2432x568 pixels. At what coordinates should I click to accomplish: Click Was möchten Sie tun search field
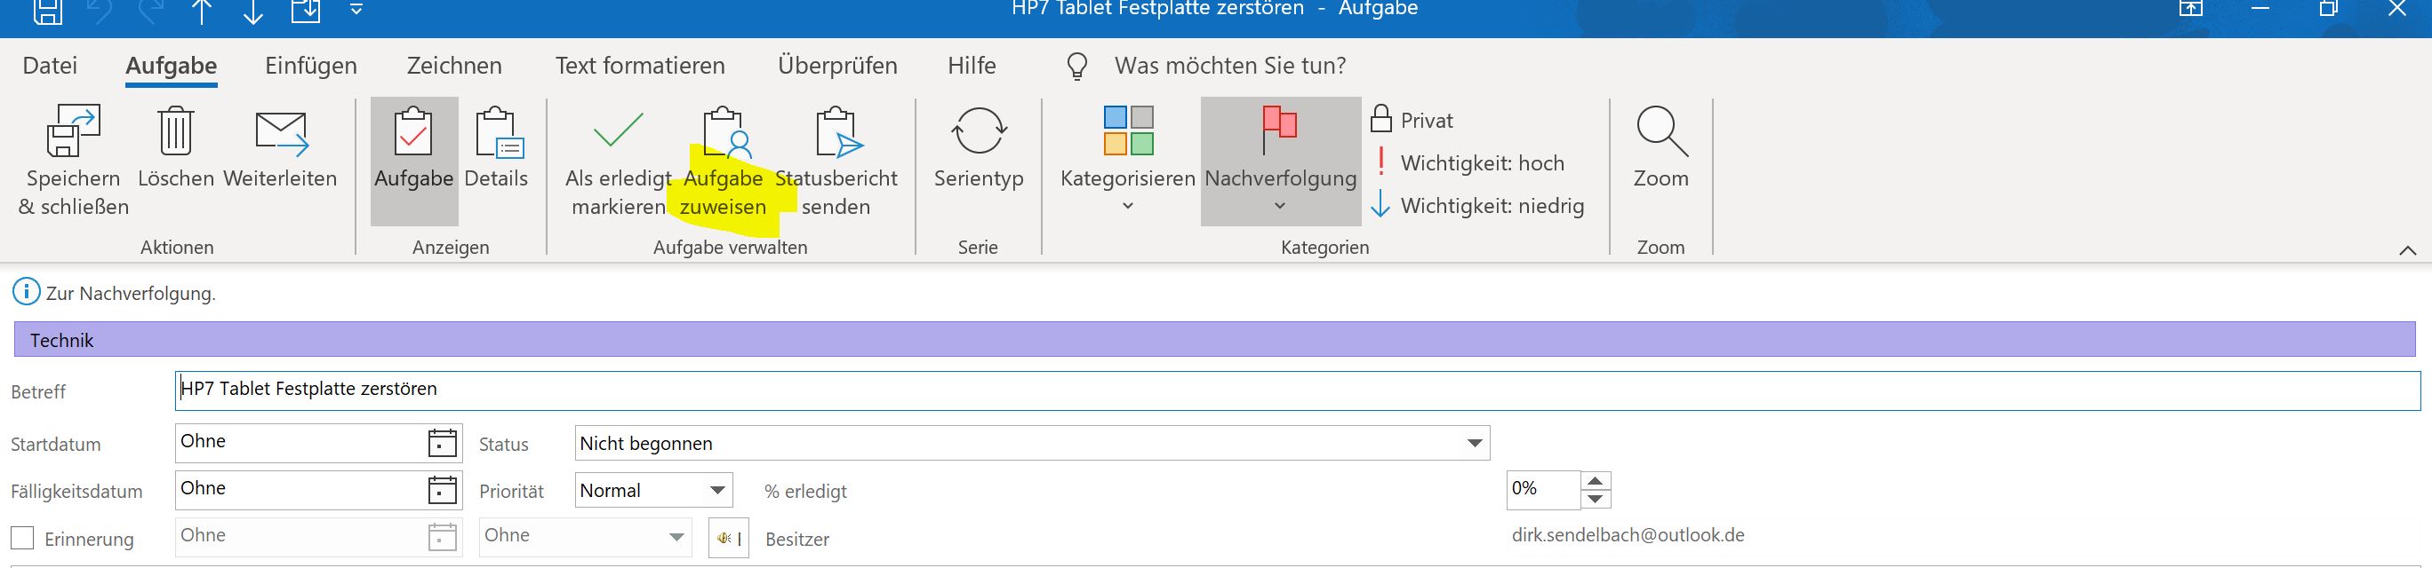1230,65
